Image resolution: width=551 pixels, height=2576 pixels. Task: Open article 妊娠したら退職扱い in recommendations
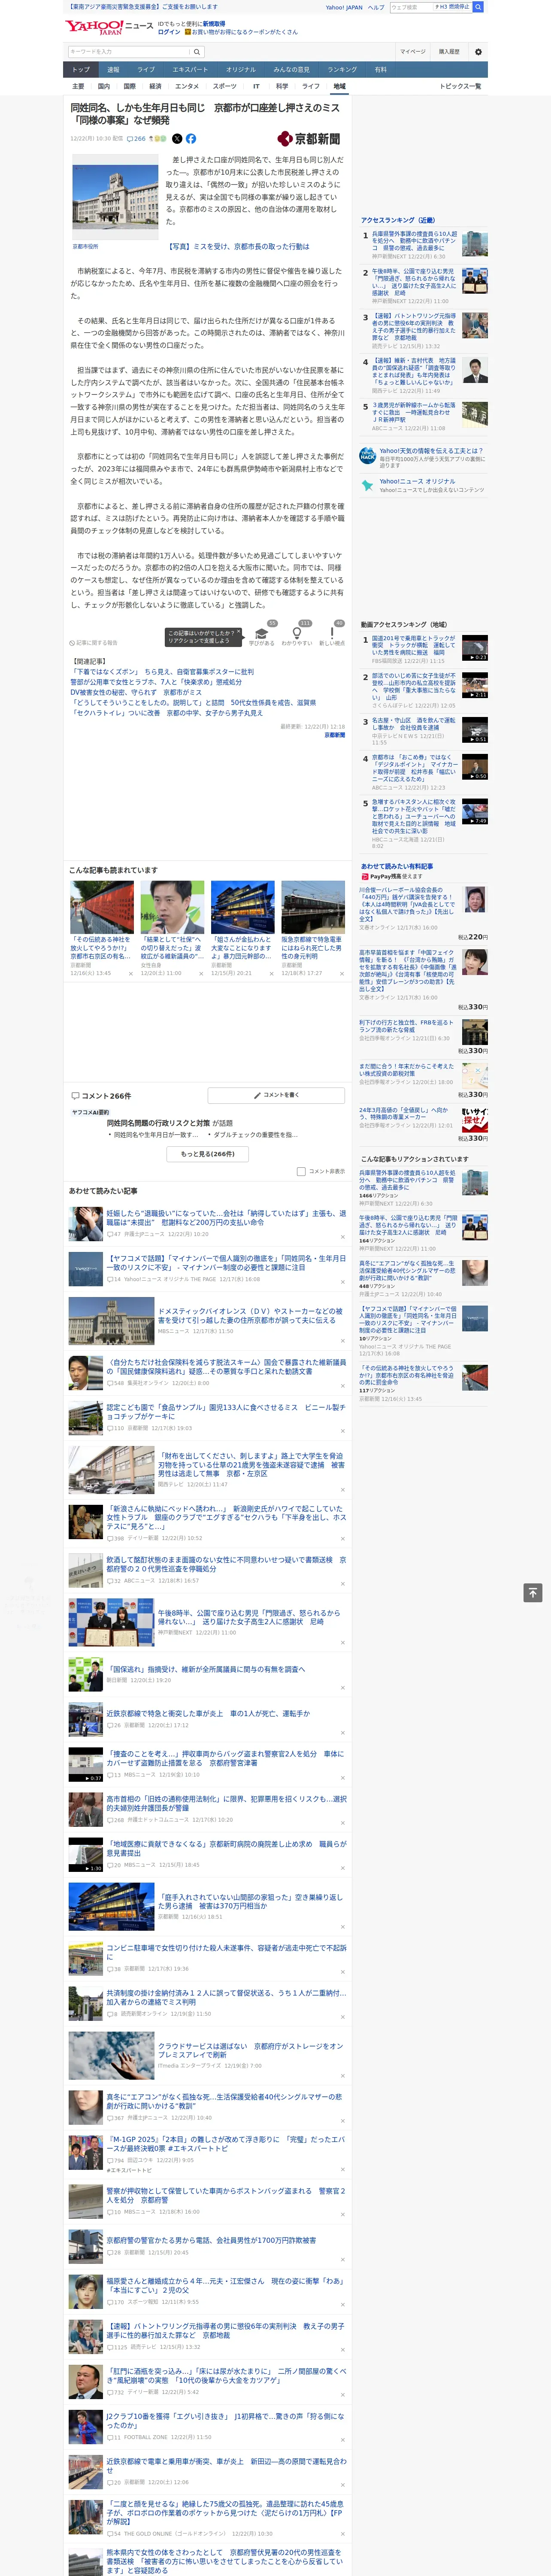[x=226, y=1218]
